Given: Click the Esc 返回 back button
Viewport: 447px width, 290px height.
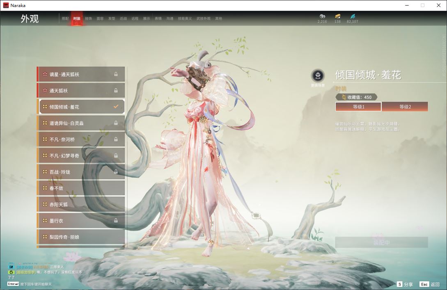Looking at the screenshot, I should 430,284.
